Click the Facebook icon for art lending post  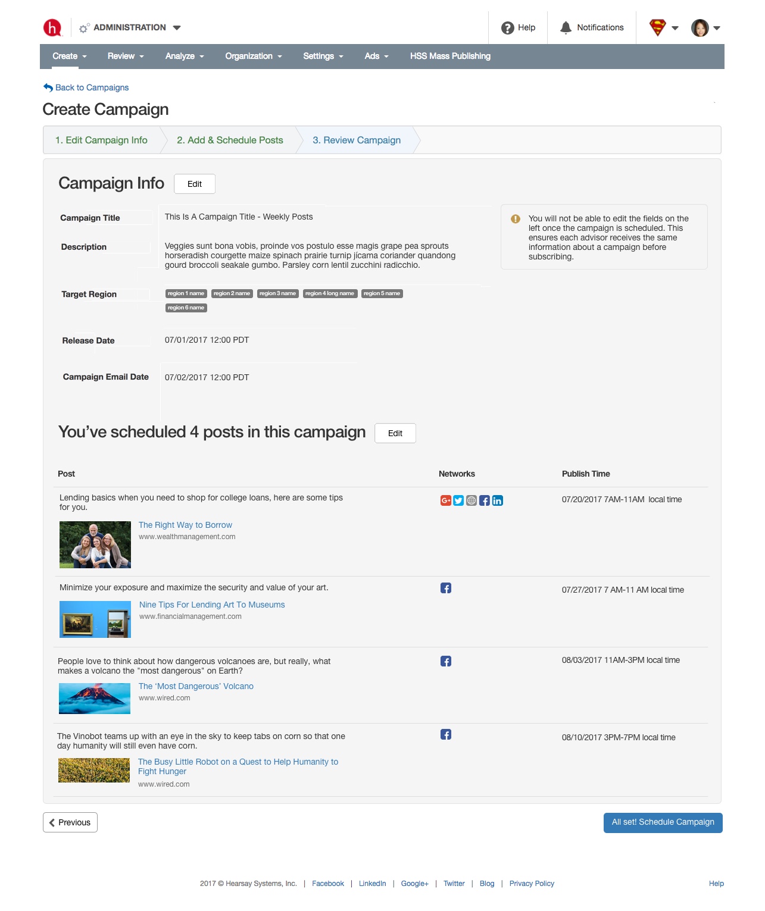pyautogui.click(x=446, y=588)
